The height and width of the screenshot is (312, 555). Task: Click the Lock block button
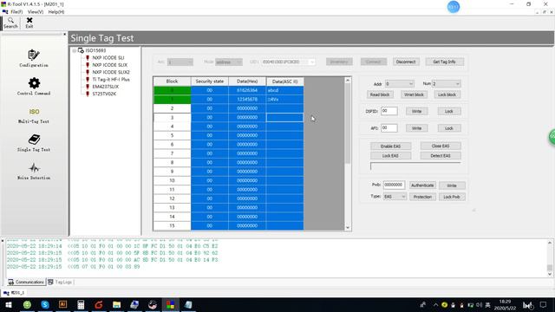coord(447,94)
